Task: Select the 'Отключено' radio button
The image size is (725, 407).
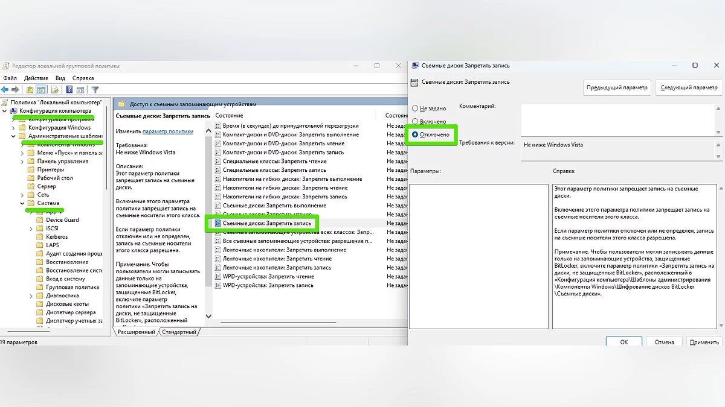Action: [x=415, y=135]
